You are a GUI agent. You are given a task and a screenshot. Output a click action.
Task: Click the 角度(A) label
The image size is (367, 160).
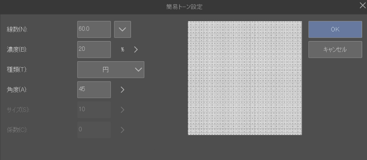(x=17, y=89)
